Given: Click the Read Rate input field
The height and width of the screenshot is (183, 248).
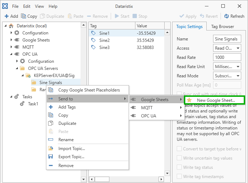Looking at the screenshot, I should click(x=227, y=57).
